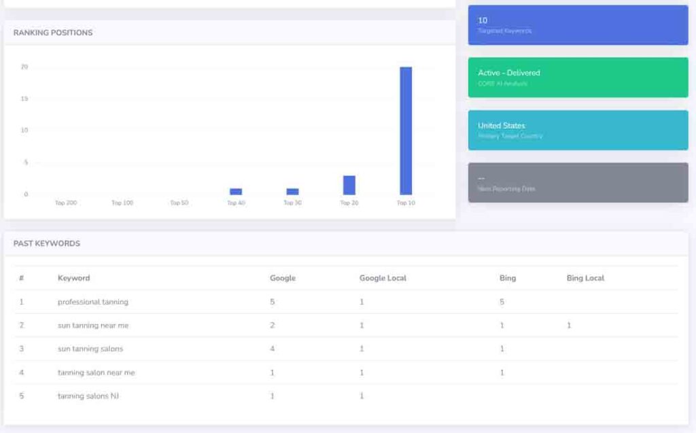Click the Keyword column header
Image resolution: width=696 pixels, height=433 pixels.
pyautogui.click(x=73, y=278)
